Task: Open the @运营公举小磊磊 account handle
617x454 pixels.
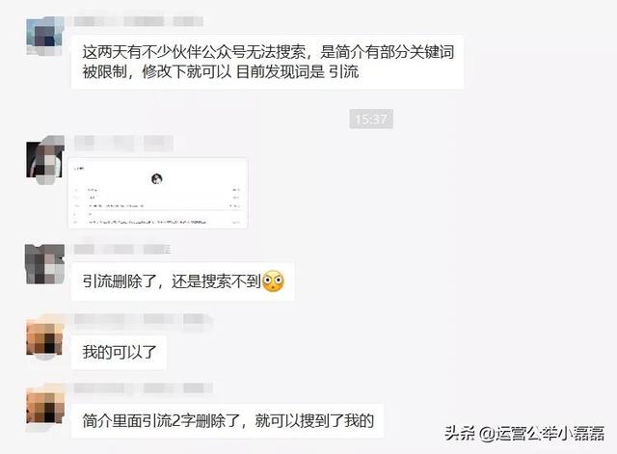Action: pos(542,433)
